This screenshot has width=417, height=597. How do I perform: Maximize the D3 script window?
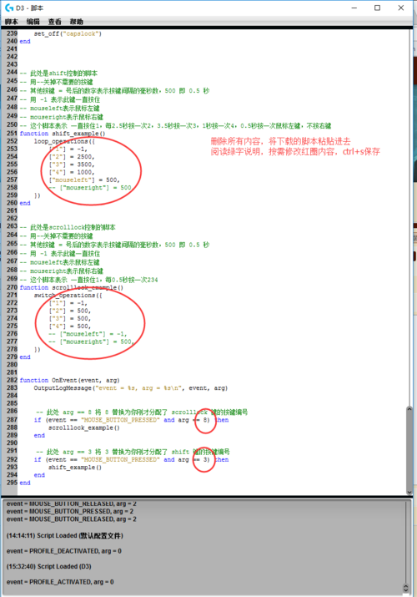click(377, 8)
